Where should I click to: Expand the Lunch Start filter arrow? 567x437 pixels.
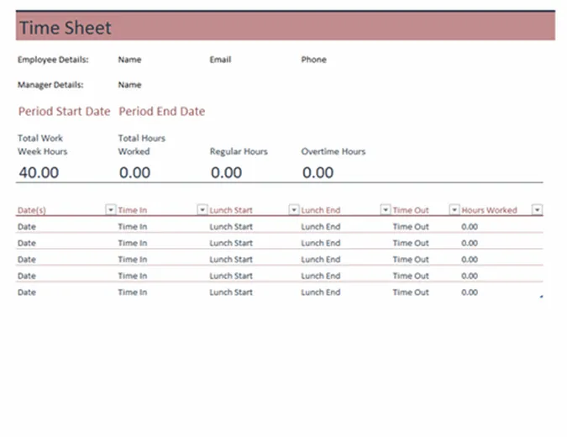tap(294, 209)
